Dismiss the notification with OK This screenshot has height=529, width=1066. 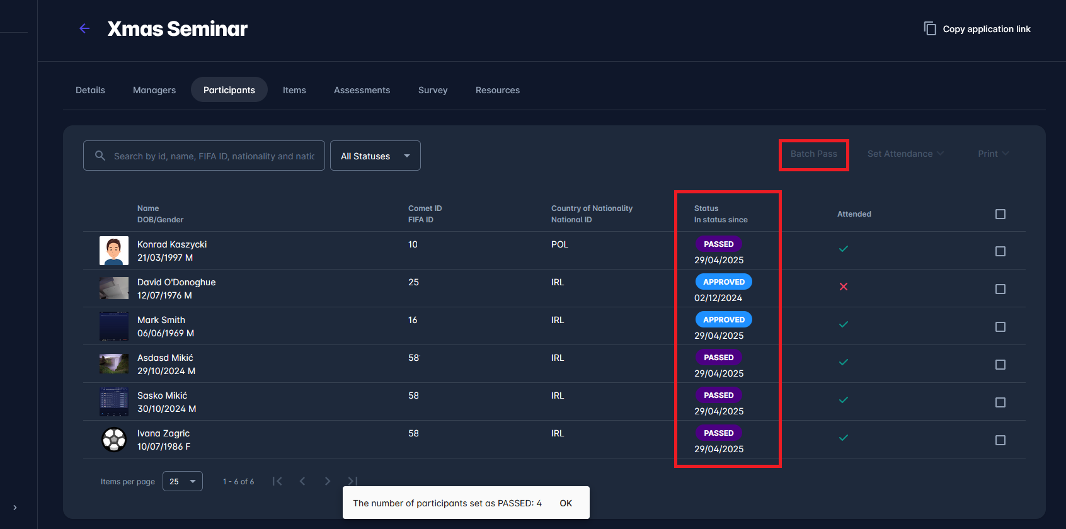click(566, 503)
